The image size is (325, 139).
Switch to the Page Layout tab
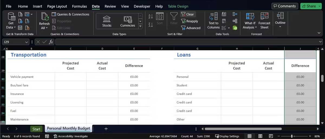tap(57, 6)
